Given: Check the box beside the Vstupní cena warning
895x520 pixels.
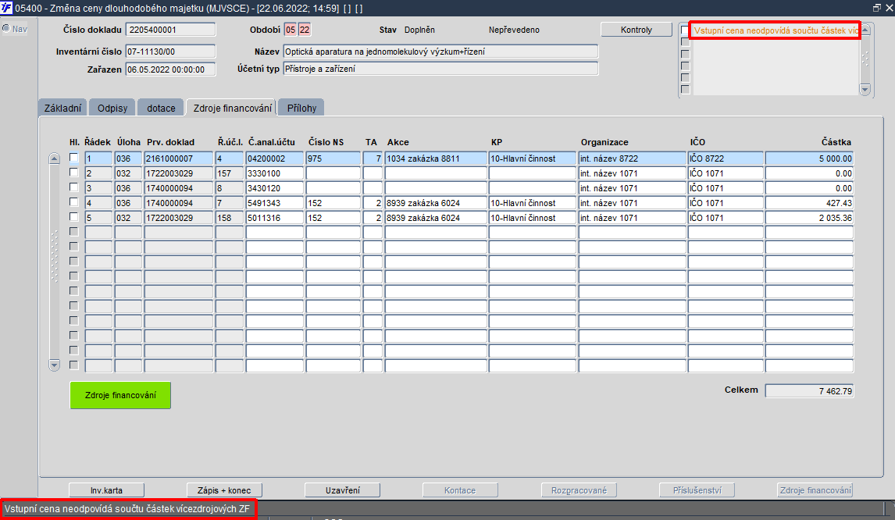Looking at the screenshot, I should pos(685,30).
